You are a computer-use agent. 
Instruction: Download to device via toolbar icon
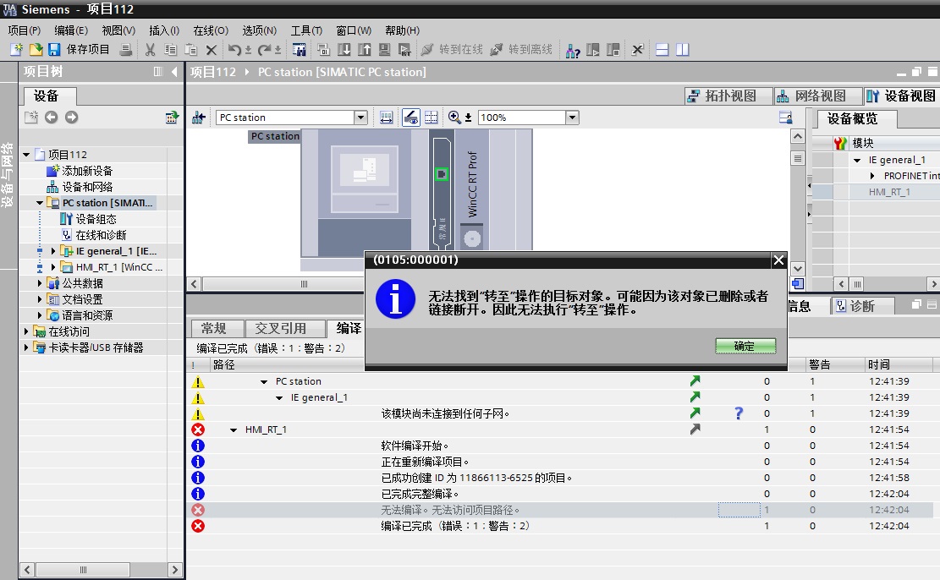point(344,50)
